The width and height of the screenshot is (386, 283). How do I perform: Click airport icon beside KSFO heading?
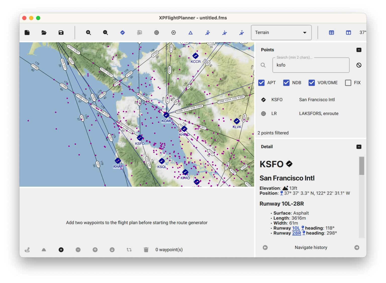tap(289, 164)
